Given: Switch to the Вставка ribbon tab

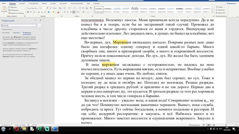Looking at the screenshot, I should pos(22,3).
